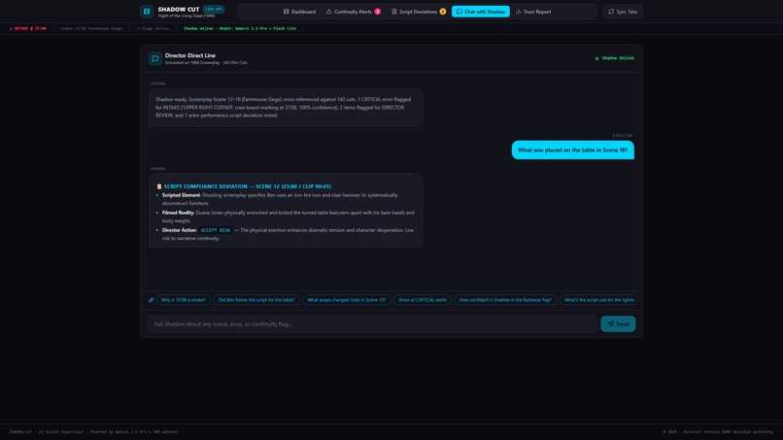
Task: Open the Continuity Alerts tab
Action: [x=353, y=12]
